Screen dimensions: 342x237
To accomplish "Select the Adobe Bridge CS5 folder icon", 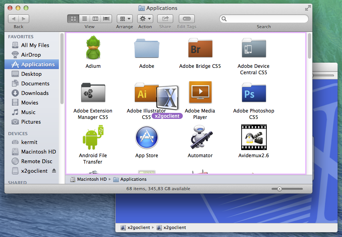I will coord(200,49).
